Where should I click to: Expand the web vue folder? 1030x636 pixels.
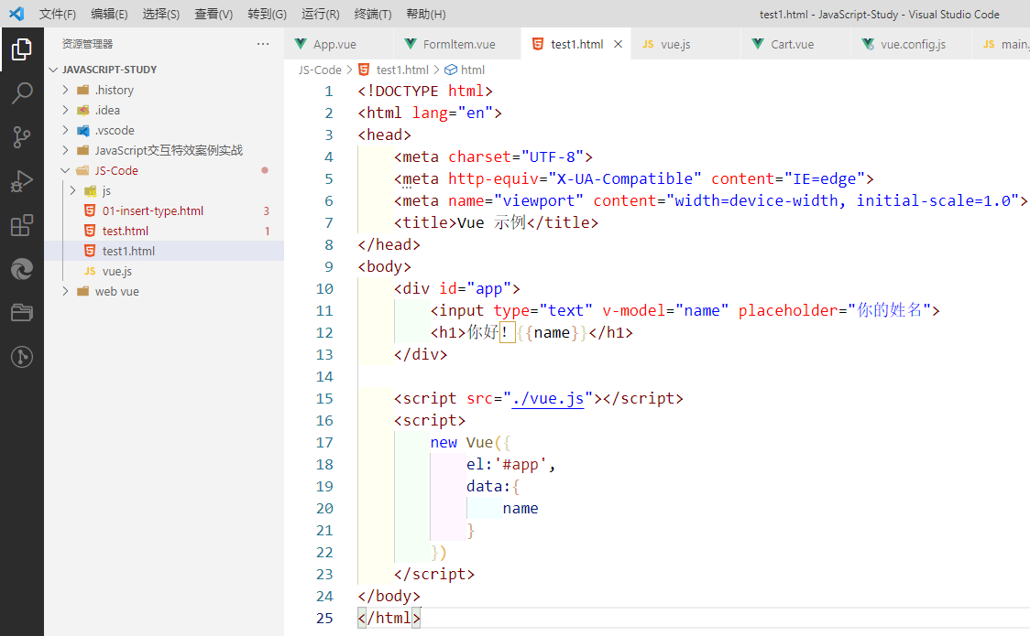pyautogui.click(x=65, y=291)
